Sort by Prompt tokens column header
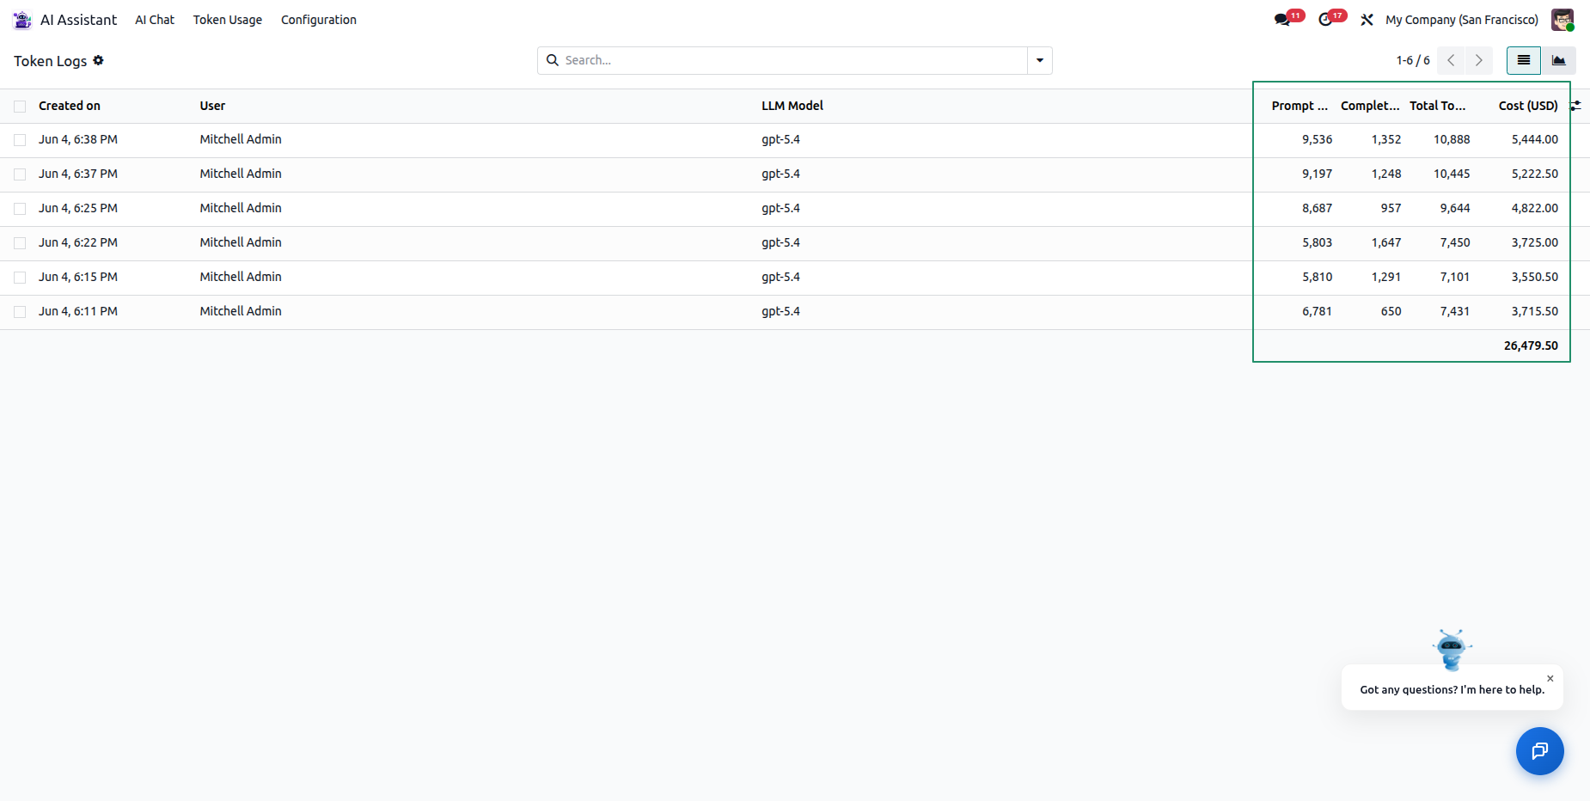This screenshot has height=801, width=1590. [1300, 106]
